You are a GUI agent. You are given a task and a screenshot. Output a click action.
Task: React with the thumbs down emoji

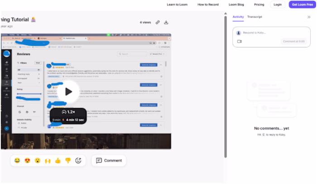tap(68, 160)
